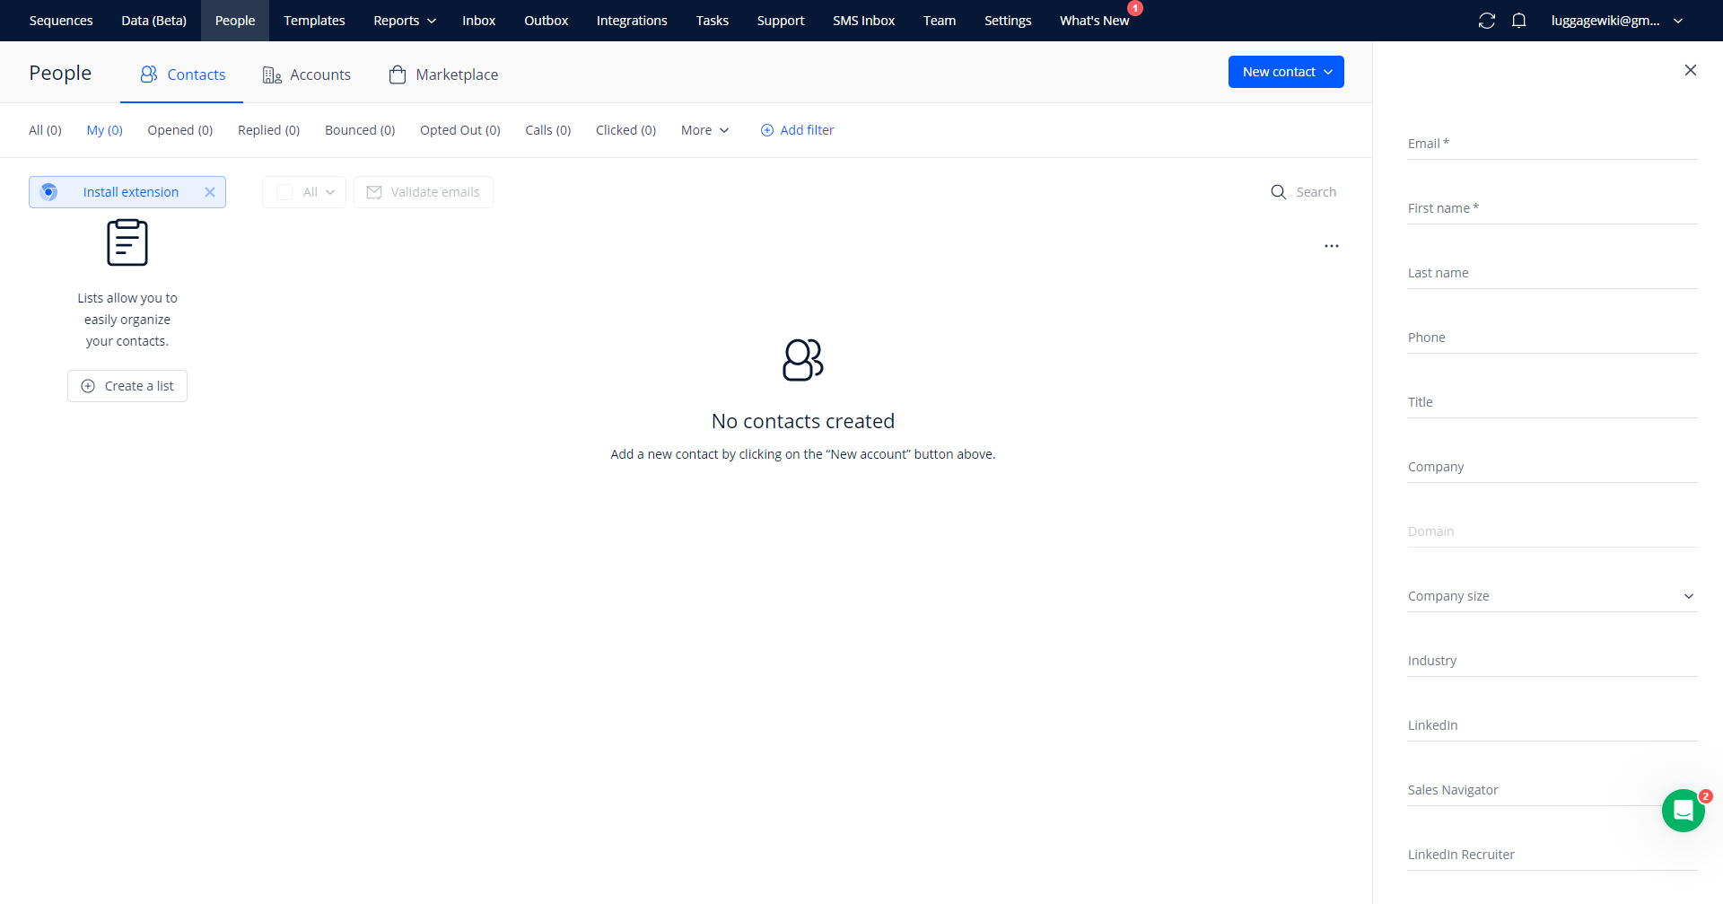Open the Marketplace tab
The width and height of the screenshot is (1723, 904).
[443, 75]
